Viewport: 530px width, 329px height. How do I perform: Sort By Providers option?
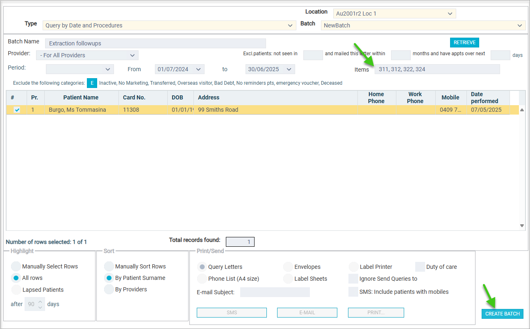pyautogui.click(x=109, y=289)
